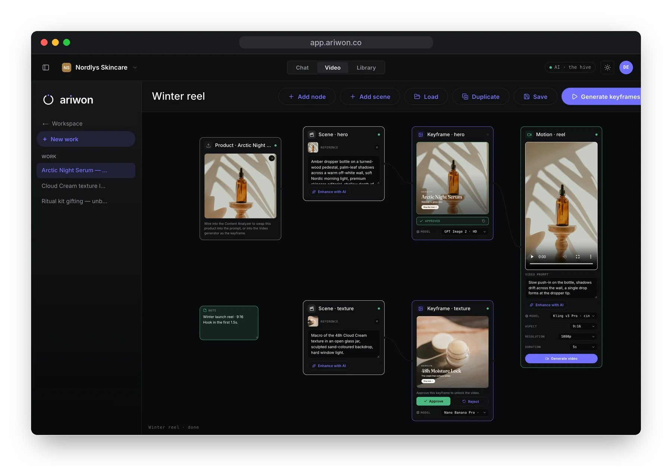Duplicate the Winter reel

tap(481, 97)
